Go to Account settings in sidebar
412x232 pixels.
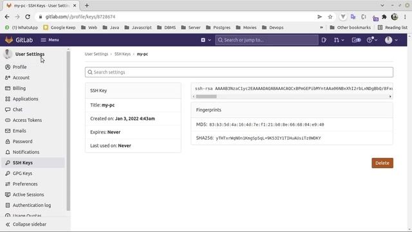pos(21,77)
